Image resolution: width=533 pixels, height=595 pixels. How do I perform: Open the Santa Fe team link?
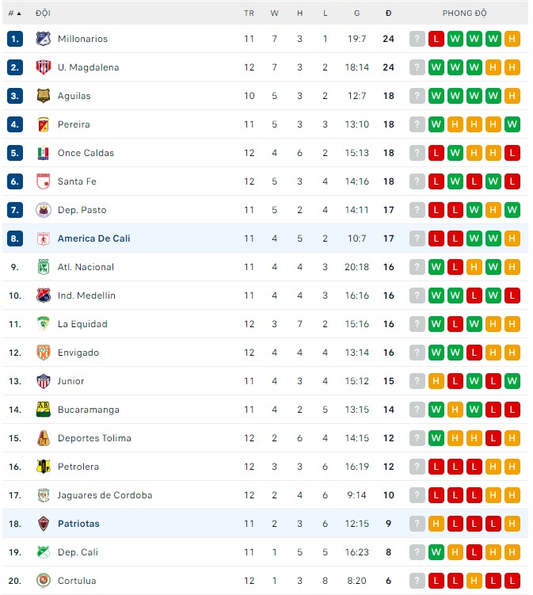point(77,181)
